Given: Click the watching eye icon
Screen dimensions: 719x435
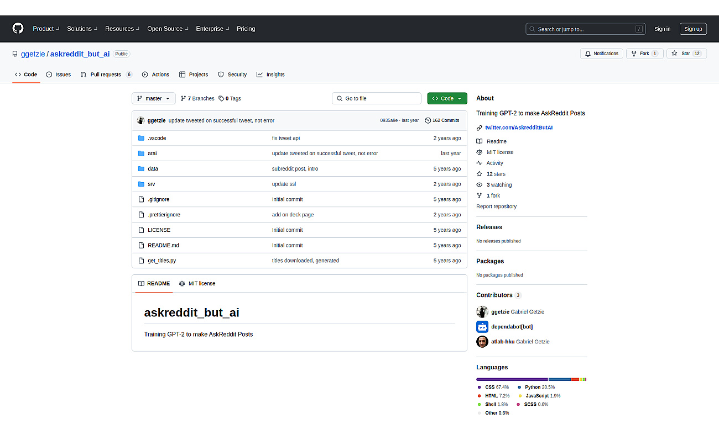Looking at the screenshot, I should [480, 185].
